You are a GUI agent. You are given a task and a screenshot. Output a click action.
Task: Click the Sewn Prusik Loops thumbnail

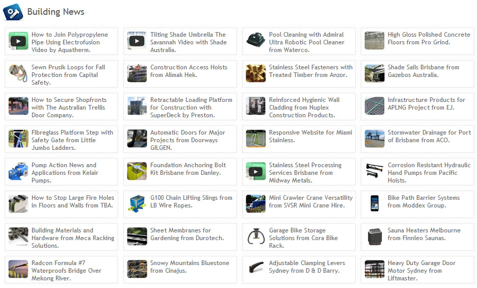[x=18, y=73]
